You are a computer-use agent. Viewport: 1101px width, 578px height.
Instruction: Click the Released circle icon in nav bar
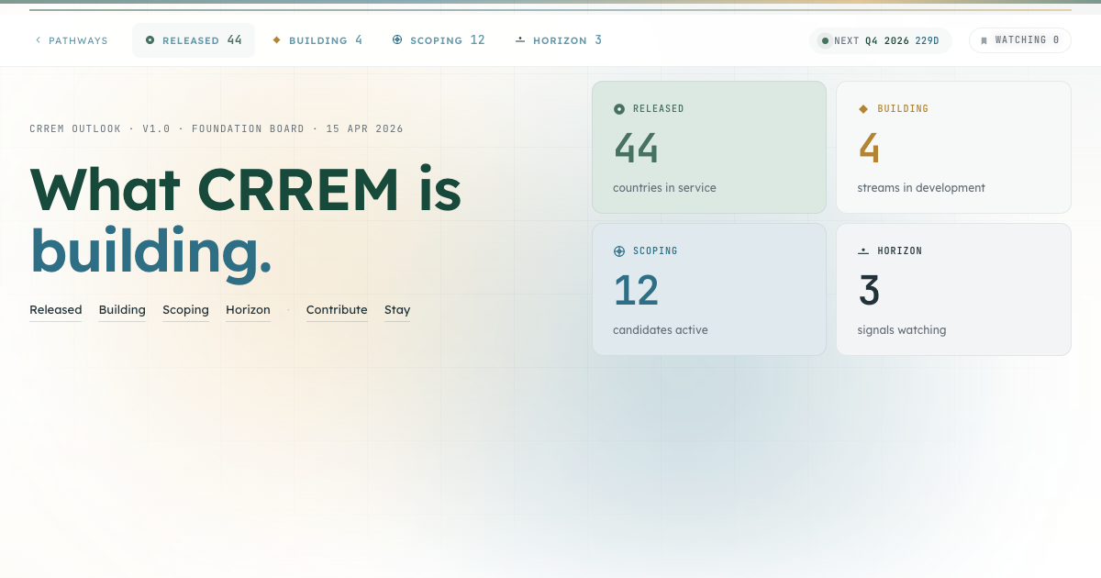pos(150,40)
